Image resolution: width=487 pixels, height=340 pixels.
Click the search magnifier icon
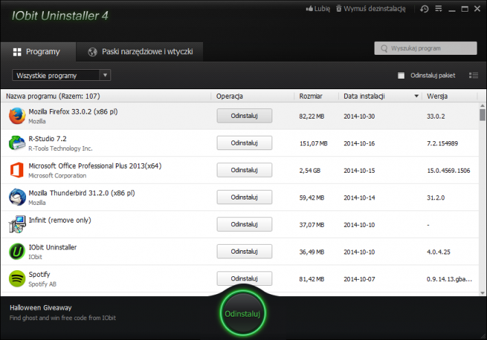[x=384, y=49]
